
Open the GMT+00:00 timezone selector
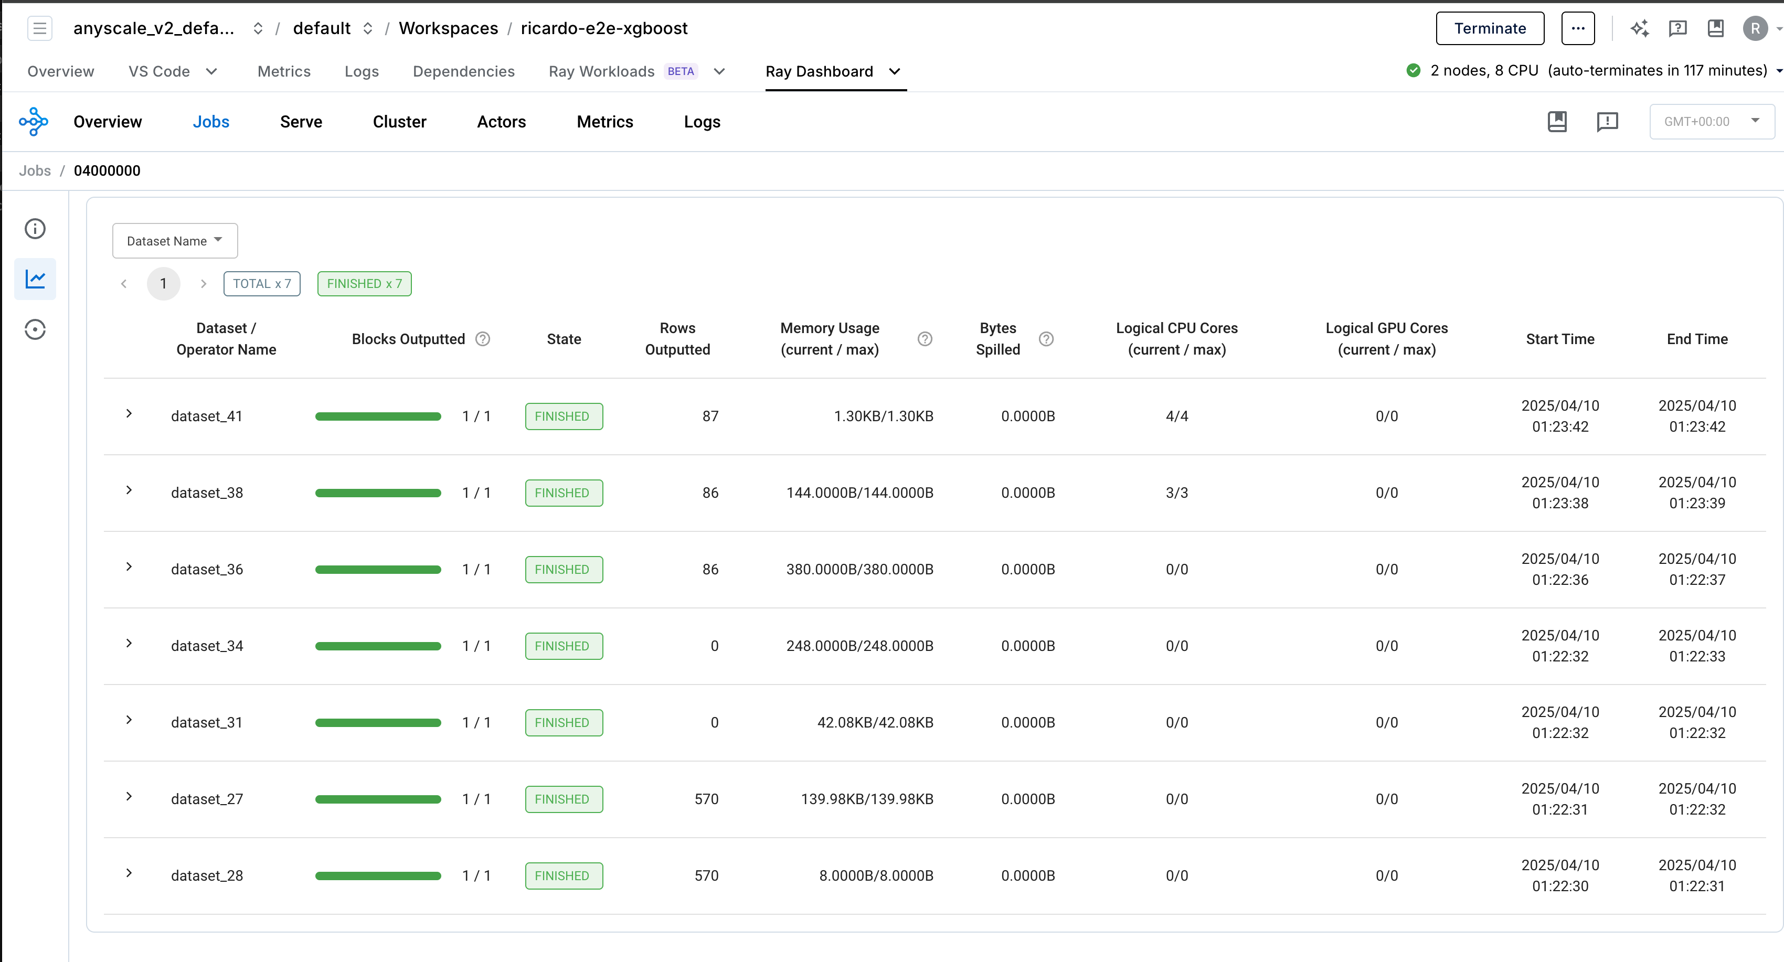pos(1711,122)
